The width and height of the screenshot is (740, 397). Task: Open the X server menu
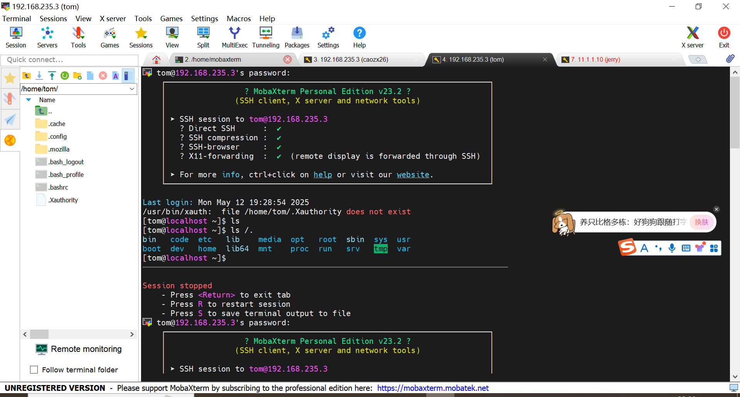[113, 19]
